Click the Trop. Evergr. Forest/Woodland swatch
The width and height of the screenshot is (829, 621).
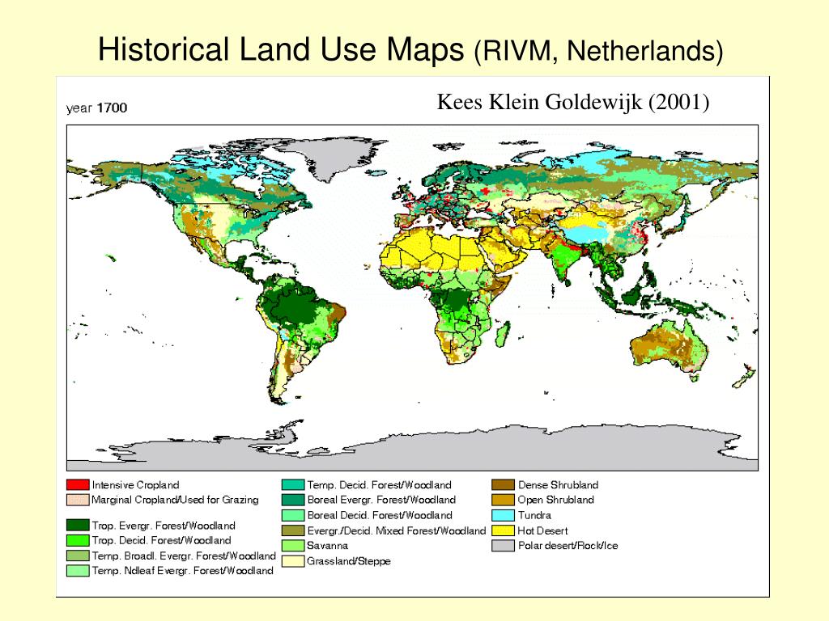(78, 525)
